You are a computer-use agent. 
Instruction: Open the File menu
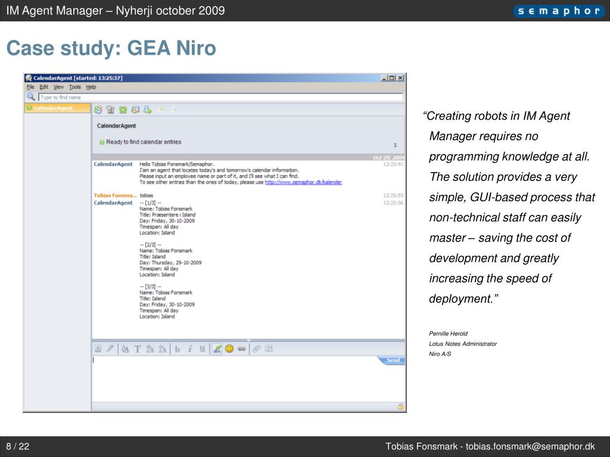[30, 87]
